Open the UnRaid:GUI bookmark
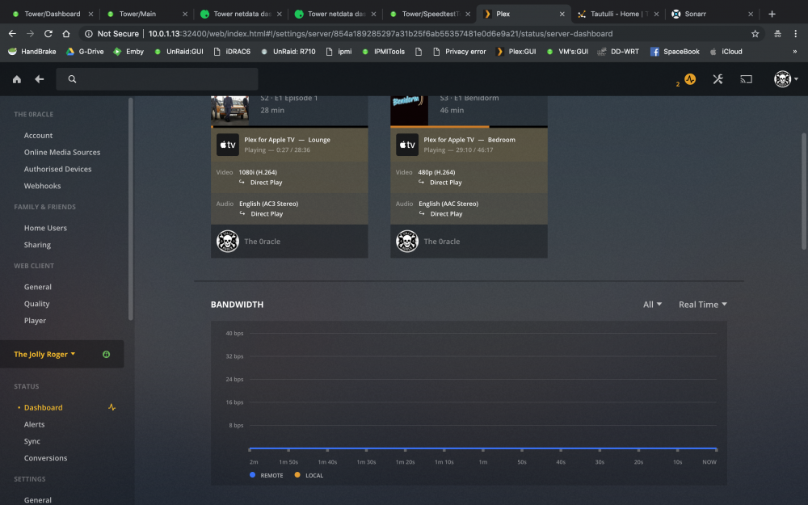Image resolution: width=808 pixels, height=505 pixels. tap(179, 52)
